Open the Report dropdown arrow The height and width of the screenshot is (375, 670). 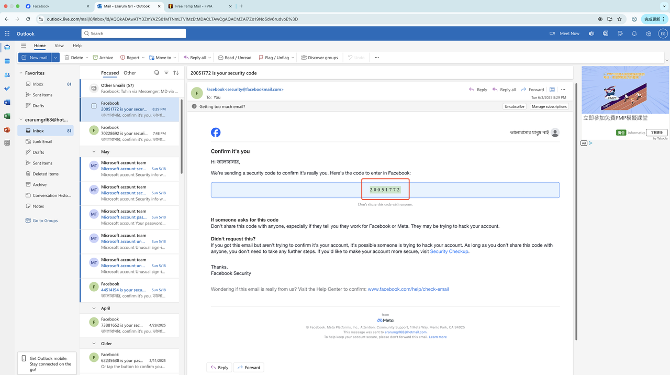[143, 58]
